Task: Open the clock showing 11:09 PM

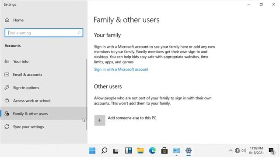Action: (256, 150)
